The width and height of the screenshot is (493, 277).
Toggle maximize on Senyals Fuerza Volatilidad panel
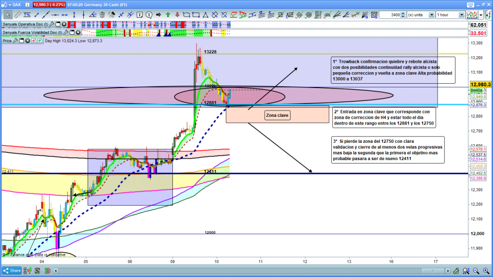[71, 33]
